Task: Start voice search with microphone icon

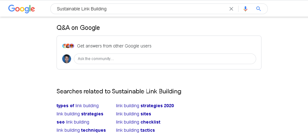Action: (x=245, y=9)
